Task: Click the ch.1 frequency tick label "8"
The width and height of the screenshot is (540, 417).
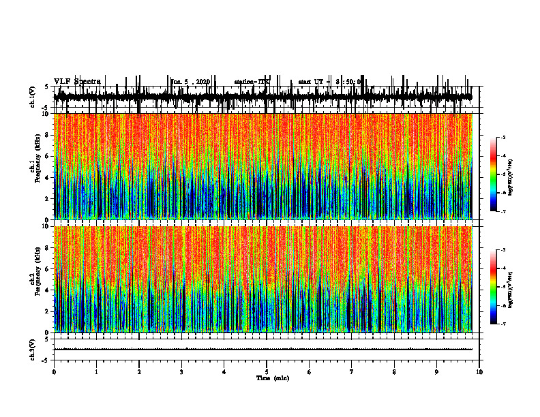Action: pos(48,135)
